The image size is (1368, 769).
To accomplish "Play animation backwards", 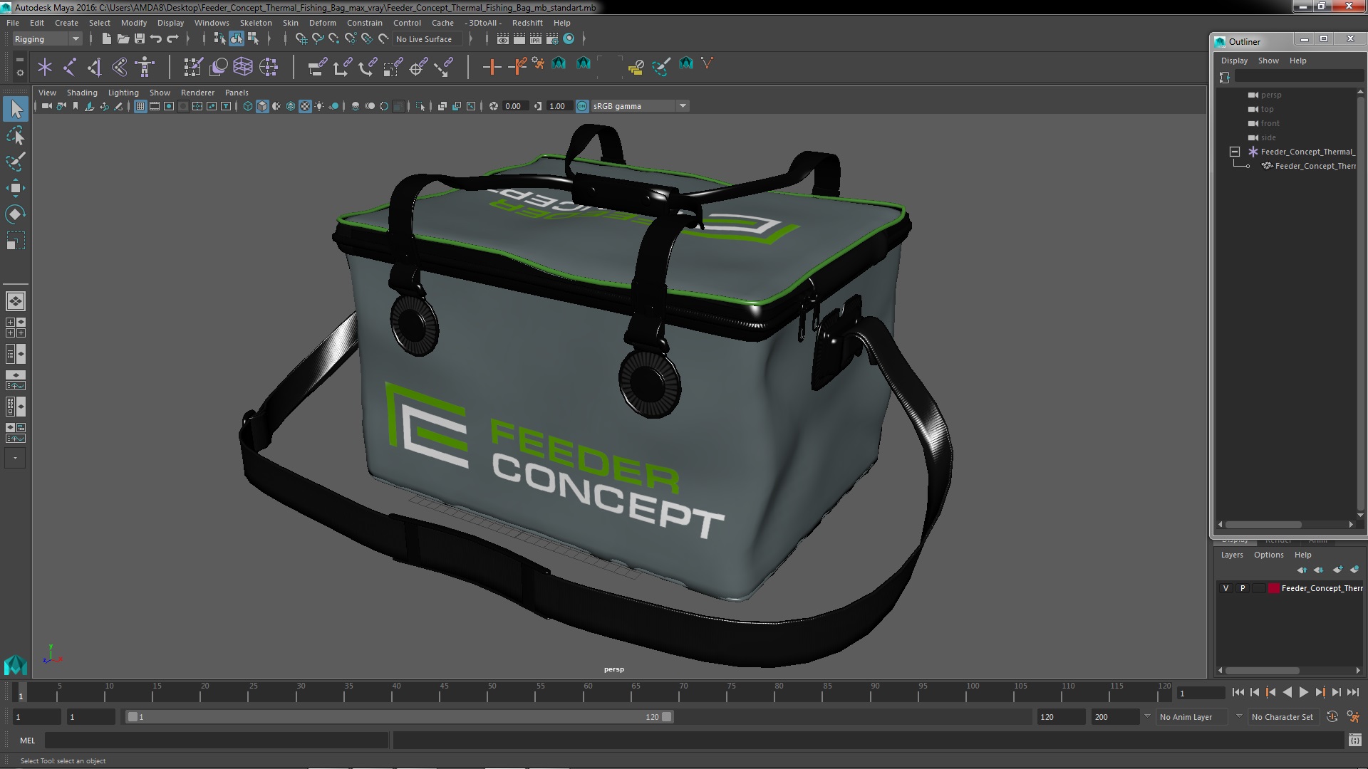I will pos(1287,692).
